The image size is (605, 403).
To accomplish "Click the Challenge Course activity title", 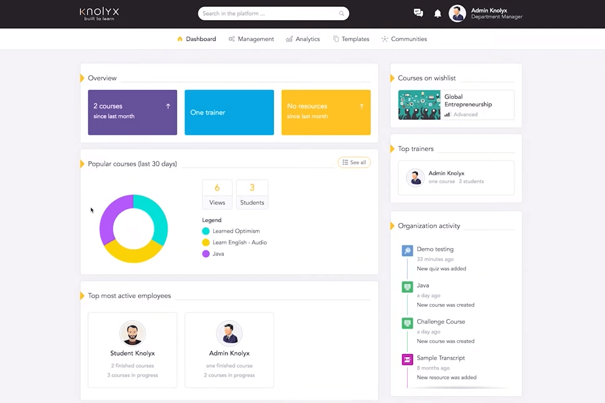I will [441, 322].
